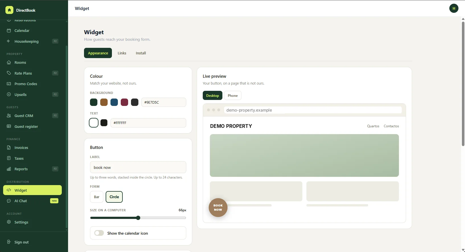Click the Housekeeping sparkle icon
This screenshot has height=252, width=465.
(x=9, y=41)
